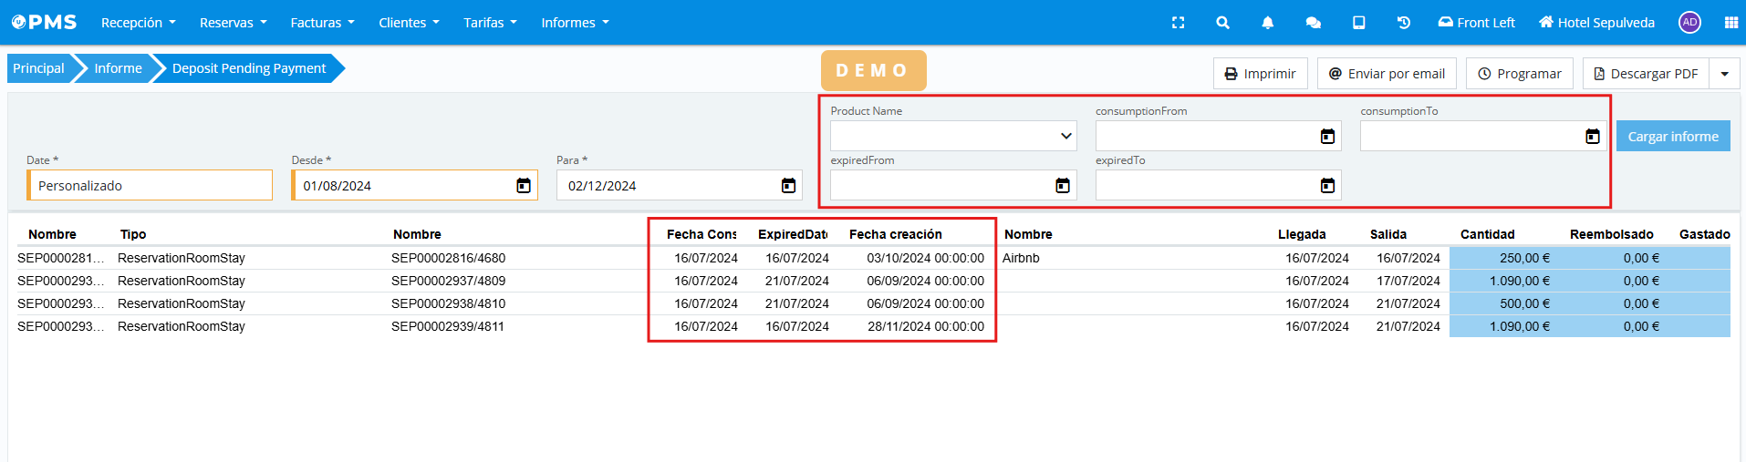Open the Informes menu
Viewport: 1746px width, 462px height.
[575, 23]
